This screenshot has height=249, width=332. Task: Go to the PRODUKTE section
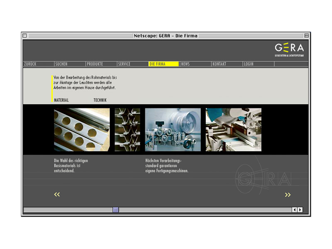click(x=95, y=64)
